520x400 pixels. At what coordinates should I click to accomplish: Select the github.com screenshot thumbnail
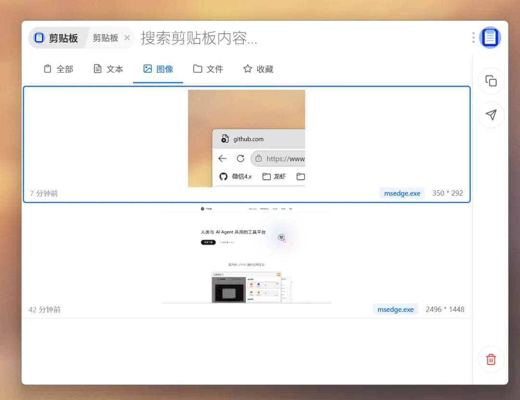[x=247, y=138]
